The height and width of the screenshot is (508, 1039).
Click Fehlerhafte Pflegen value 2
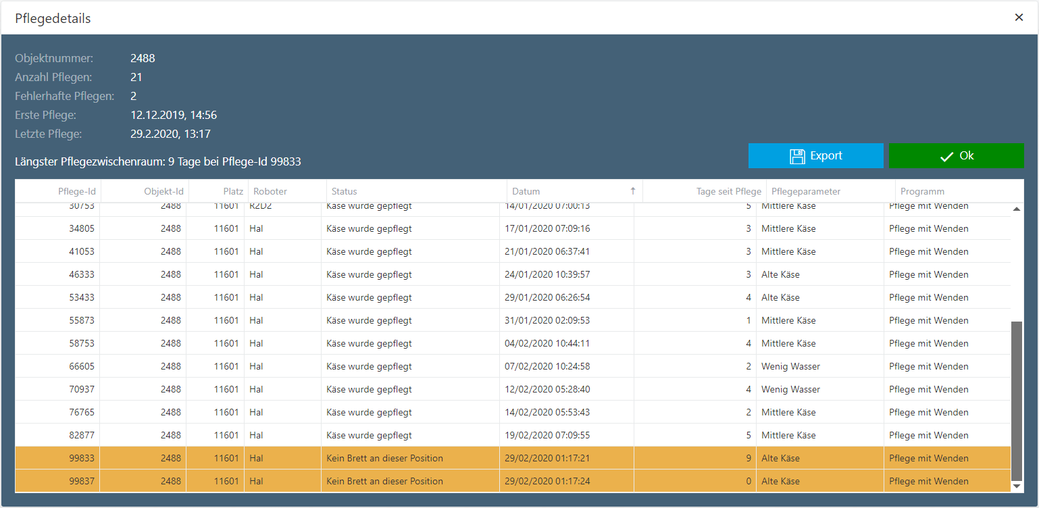(134, 97)
